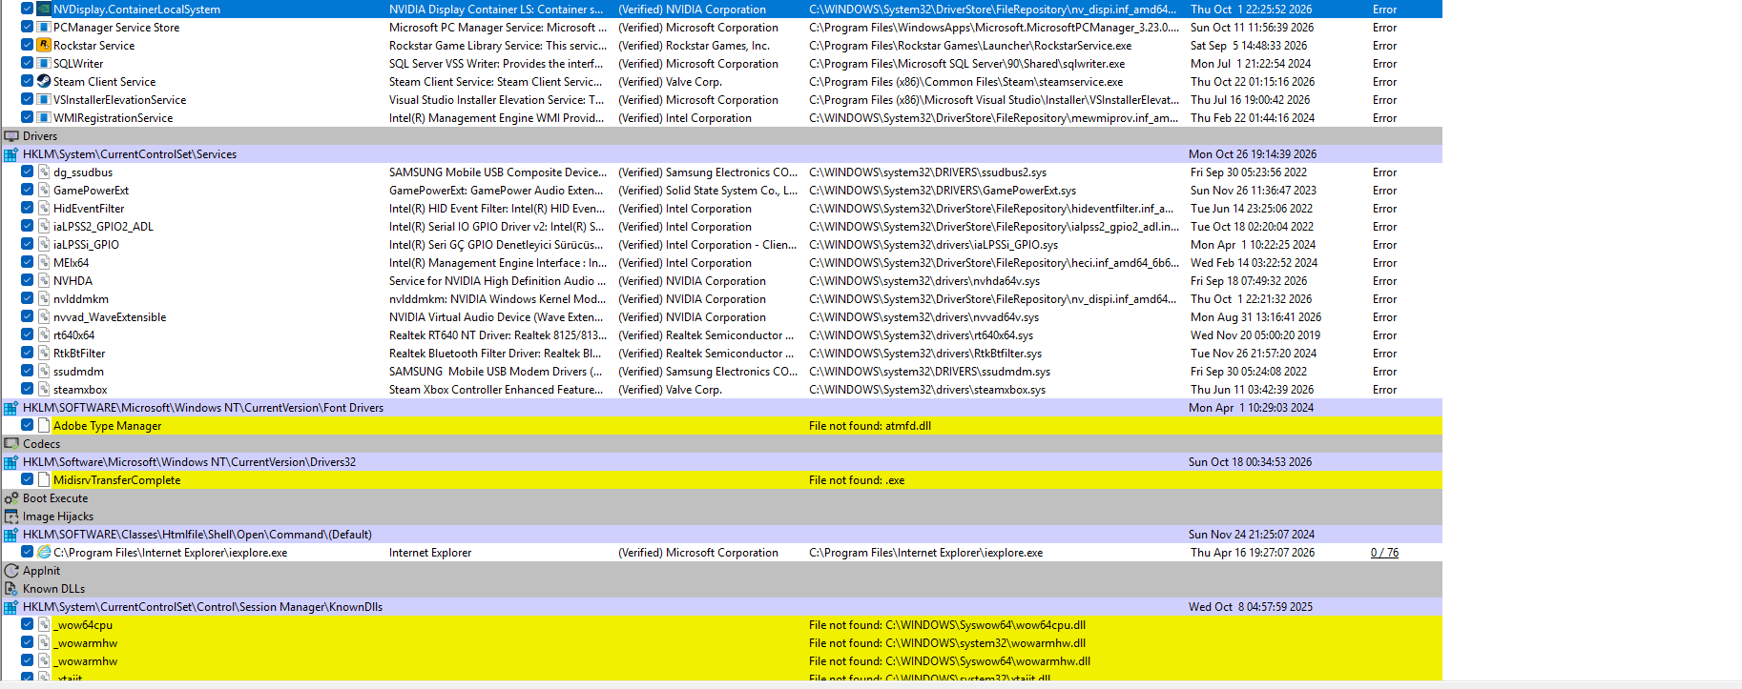The width and height of the screenshot is (1742, 689).
Task: Click the file icon beside steamxbox driver
Action: pos(44,389)
